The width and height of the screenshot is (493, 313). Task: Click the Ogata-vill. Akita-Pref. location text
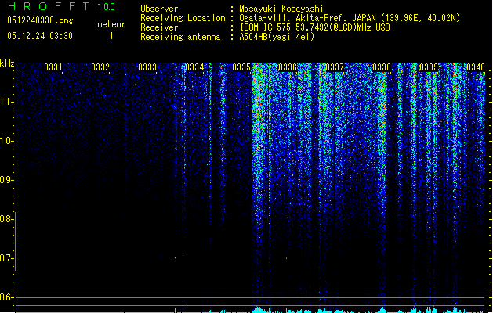(x=350, y=18)
